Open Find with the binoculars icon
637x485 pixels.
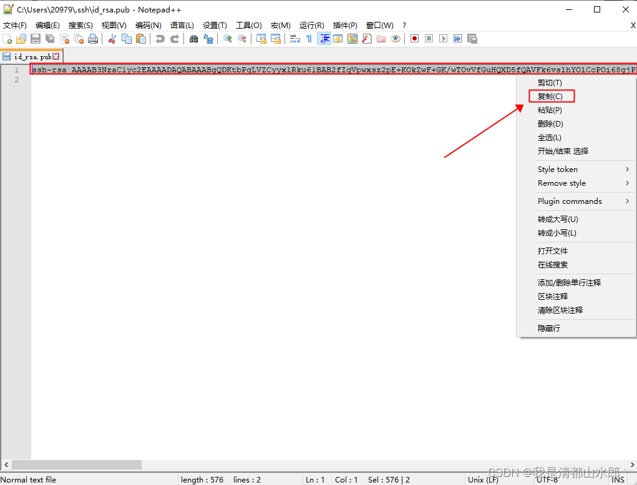pyautogui.click(x=194, y=39)
